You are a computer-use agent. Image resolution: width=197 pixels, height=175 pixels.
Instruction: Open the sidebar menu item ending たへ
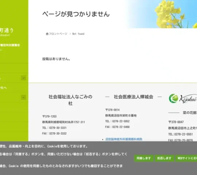point(14,87)
